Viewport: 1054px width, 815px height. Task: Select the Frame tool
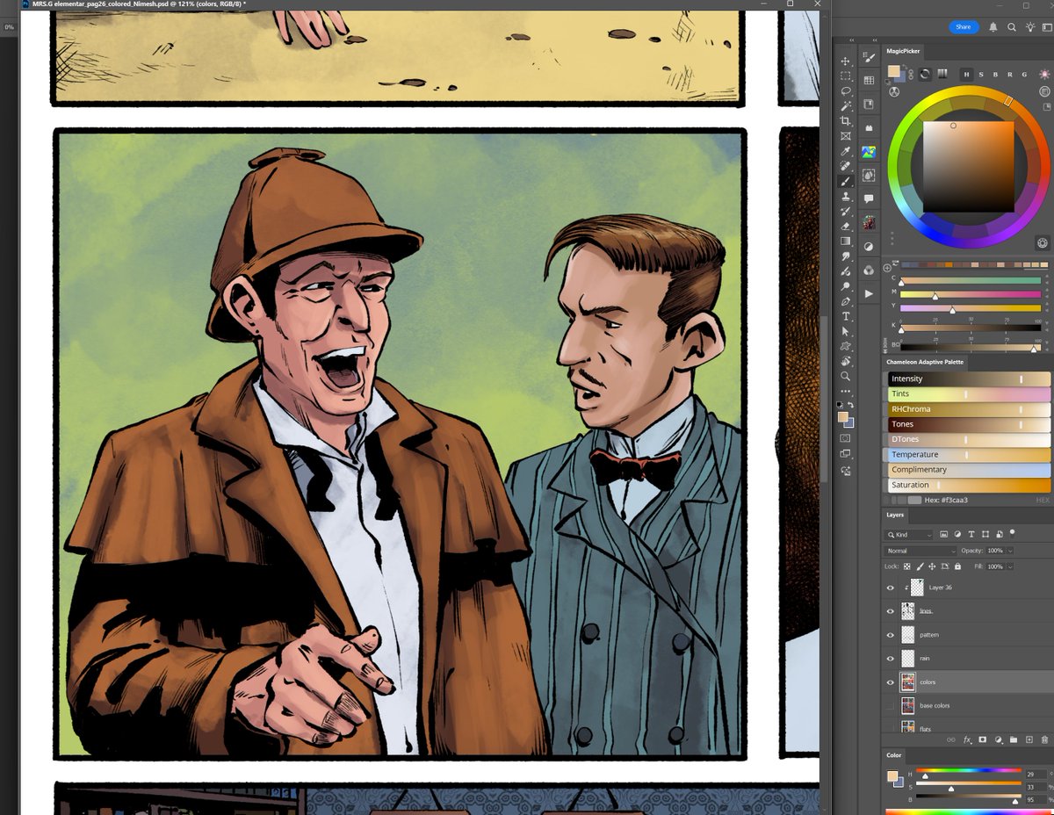pyautogui.click(x=846, y=136)
